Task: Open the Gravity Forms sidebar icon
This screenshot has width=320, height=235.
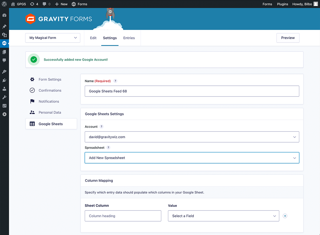Action: pyautogui.click(x=4, y=43)
